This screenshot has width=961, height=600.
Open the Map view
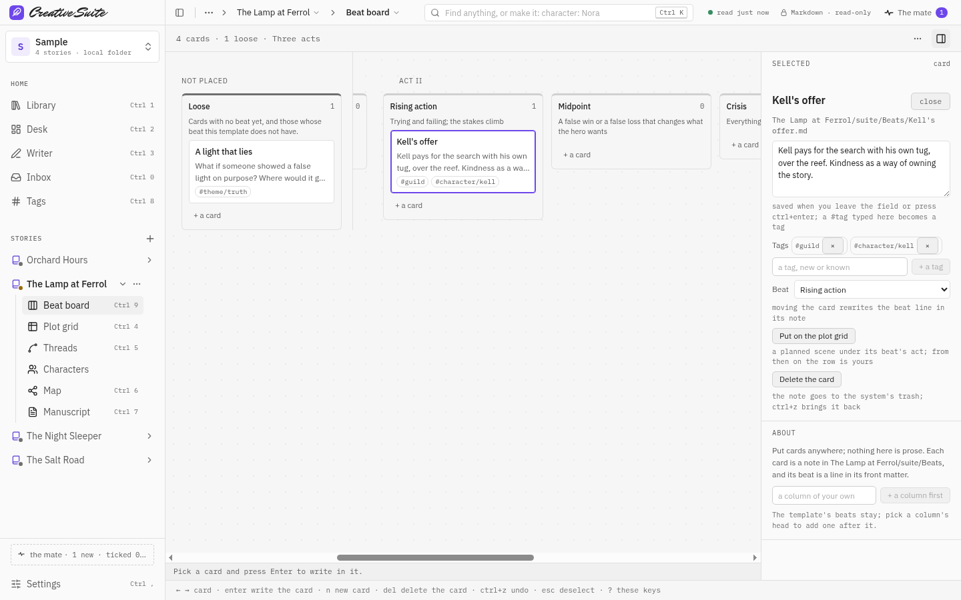(83, 391)
